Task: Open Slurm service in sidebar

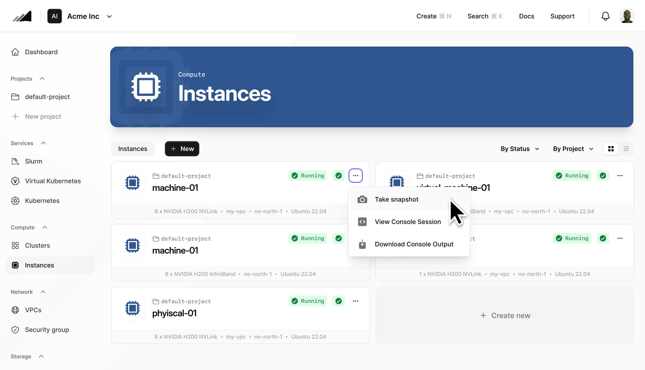Action: tap(33, 161)
